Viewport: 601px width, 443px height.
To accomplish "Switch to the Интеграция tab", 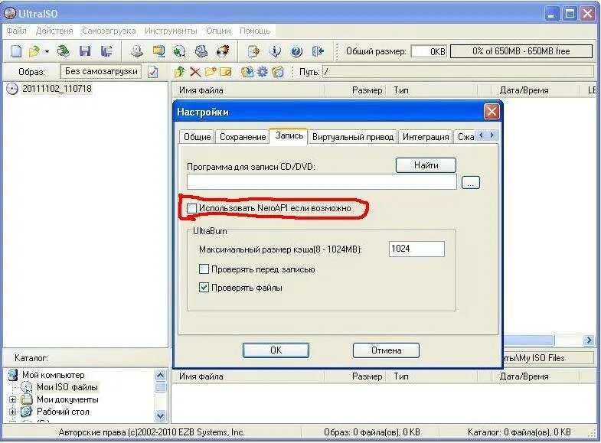I will pos(426,137).
